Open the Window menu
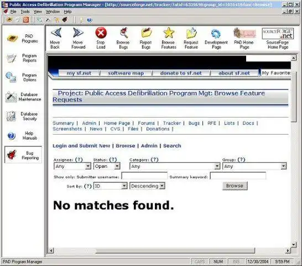This screenshot has width=302, height=266. pyautogui.click(x=53, y=12)
